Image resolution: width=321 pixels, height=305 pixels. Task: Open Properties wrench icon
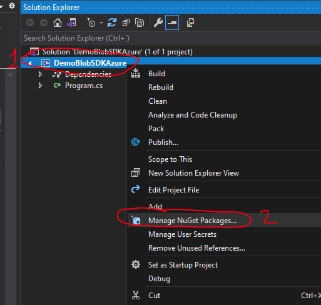tap(158, 22)
